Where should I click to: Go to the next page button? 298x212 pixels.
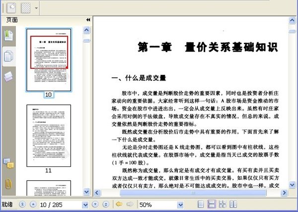(95, 204)
